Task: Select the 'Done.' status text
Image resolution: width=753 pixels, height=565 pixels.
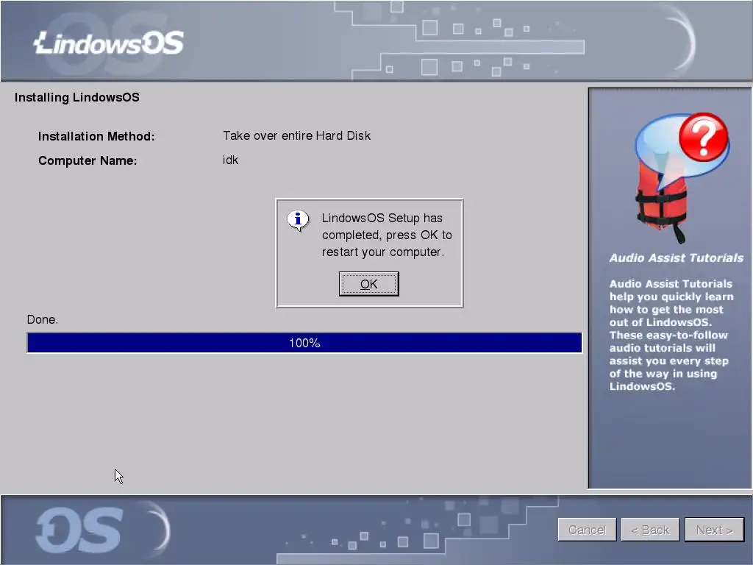Action: pos(42,319)
